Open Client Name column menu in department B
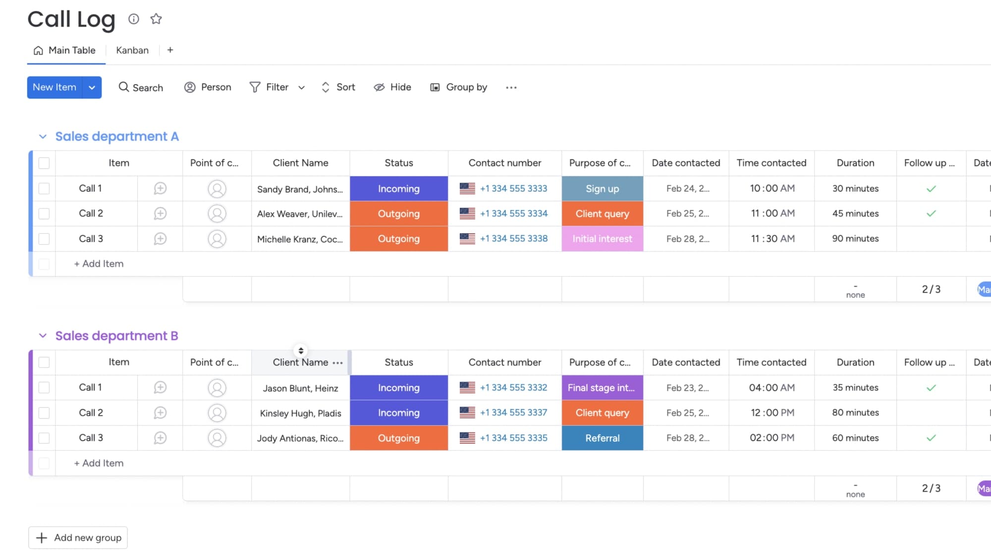Screen dimensions: 991x557 337,362
